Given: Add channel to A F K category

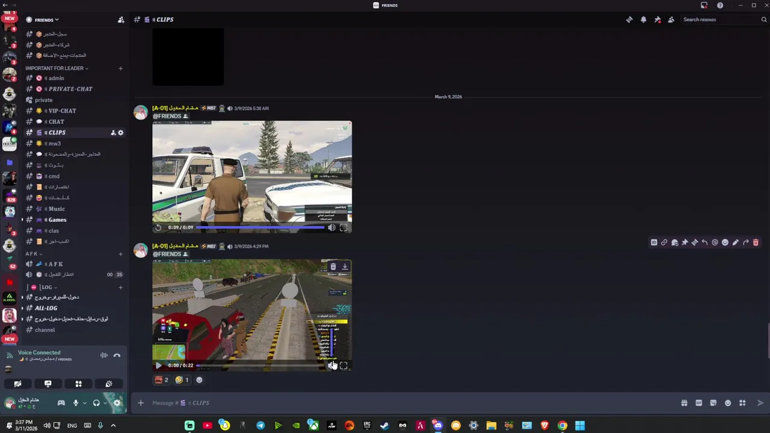Looking at the screenshot, I should (120, 254).
